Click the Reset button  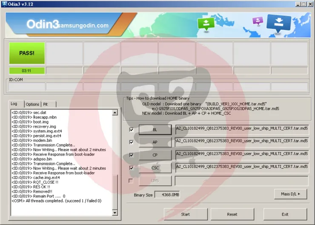point(232,214)
